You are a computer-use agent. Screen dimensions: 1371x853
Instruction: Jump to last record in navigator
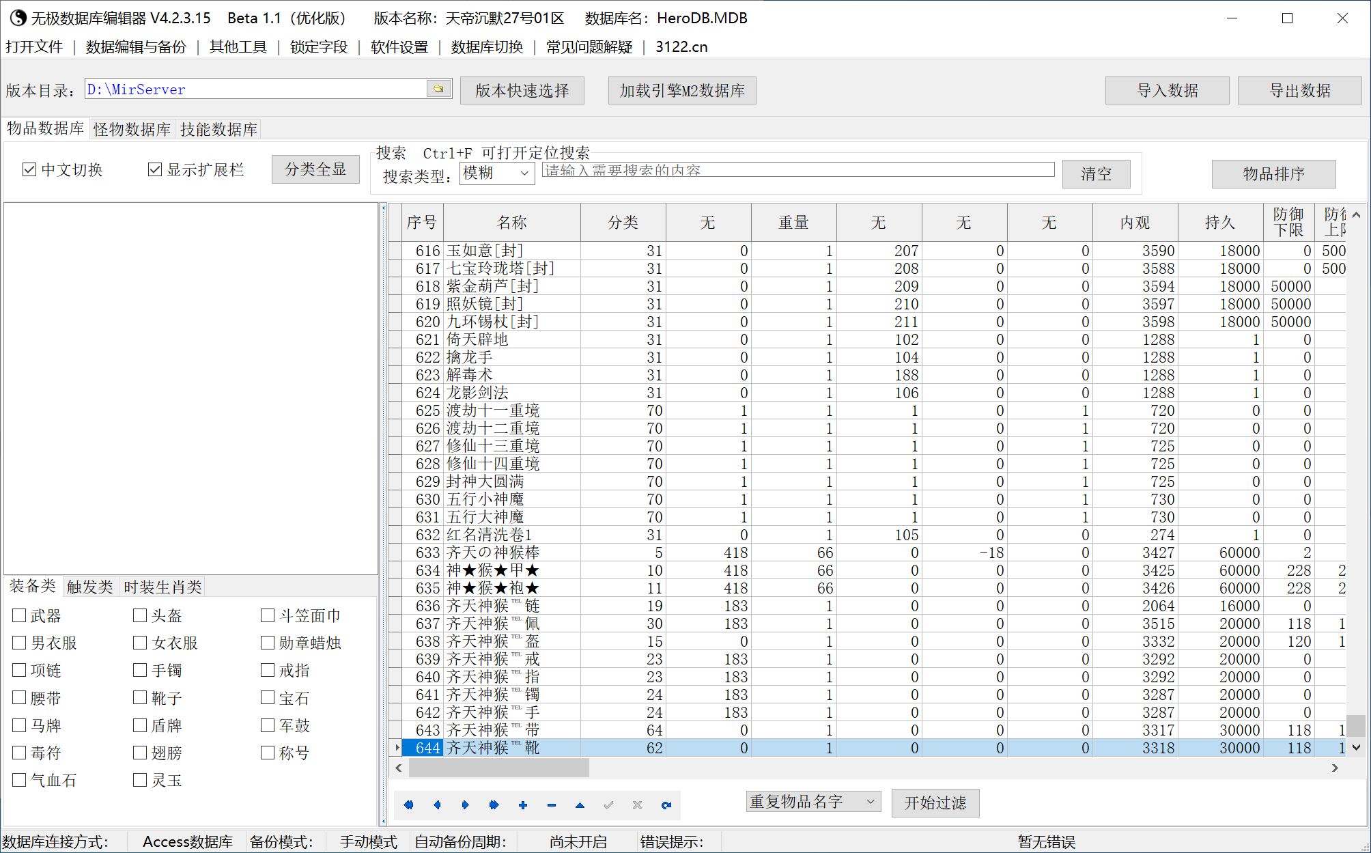(x=494, y=805)
